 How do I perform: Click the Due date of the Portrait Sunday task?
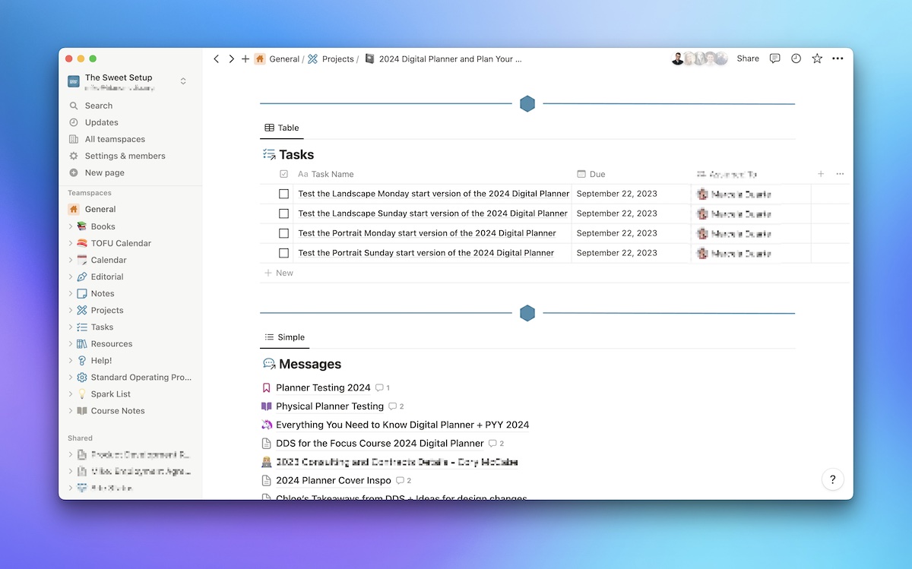tap(617, 253)
